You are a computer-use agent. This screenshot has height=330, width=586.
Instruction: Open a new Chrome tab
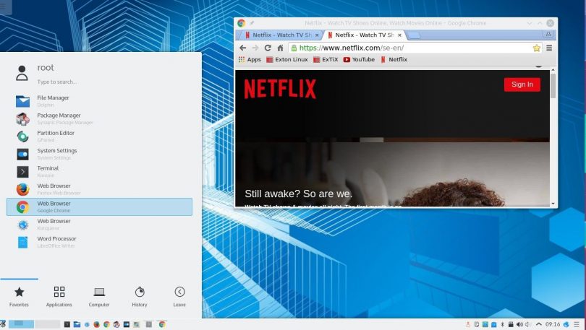pos(413,35)
